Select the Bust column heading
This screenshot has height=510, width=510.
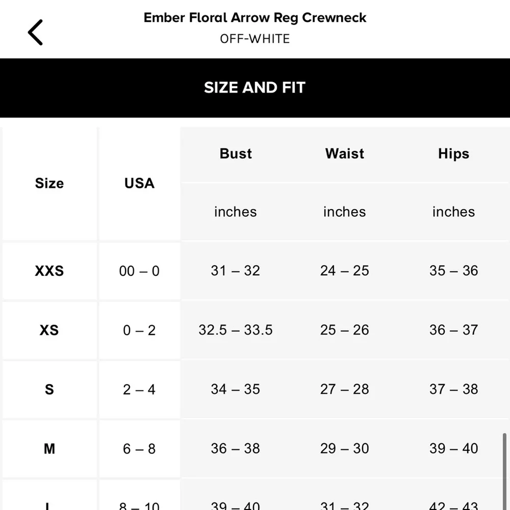click(x=236, y=154)
